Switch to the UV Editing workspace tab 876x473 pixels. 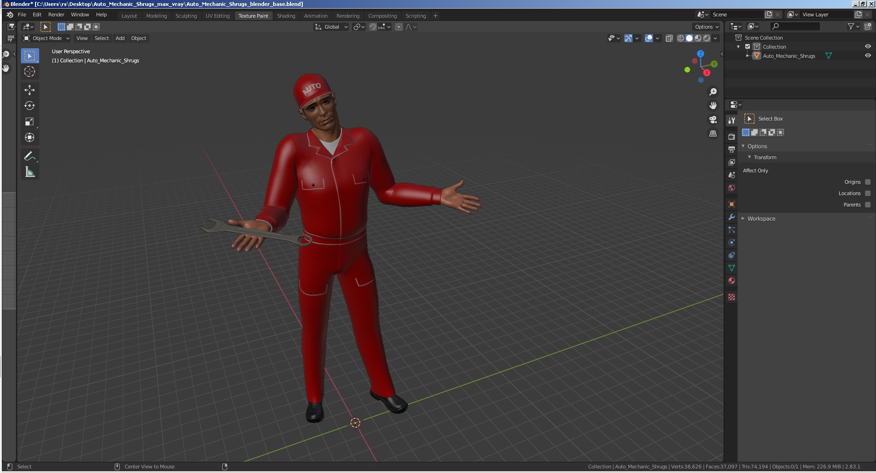(218, 16)
